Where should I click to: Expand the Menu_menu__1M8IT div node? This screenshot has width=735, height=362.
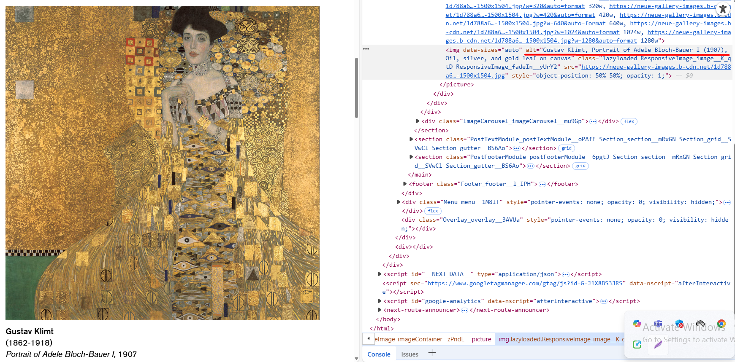(x=399, y=202)
